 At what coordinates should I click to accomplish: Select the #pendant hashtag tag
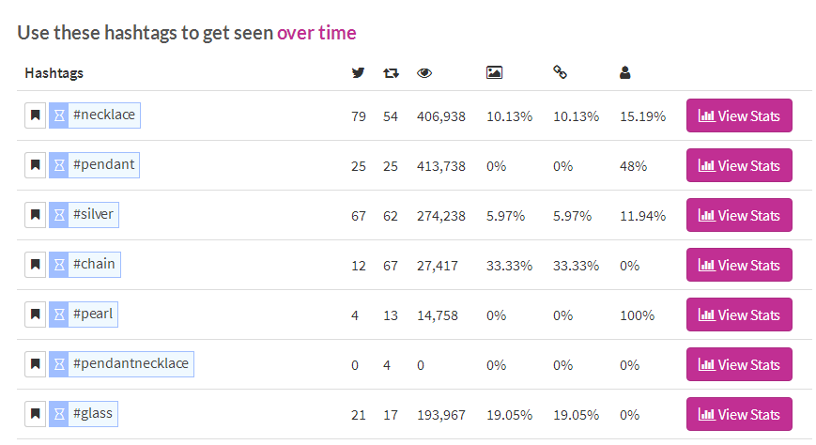(103, 165)
